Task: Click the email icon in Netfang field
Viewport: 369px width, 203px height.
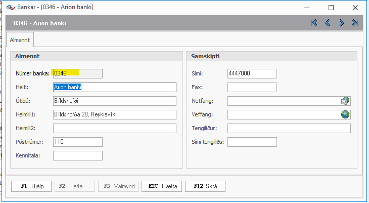Action: point(345,101)
